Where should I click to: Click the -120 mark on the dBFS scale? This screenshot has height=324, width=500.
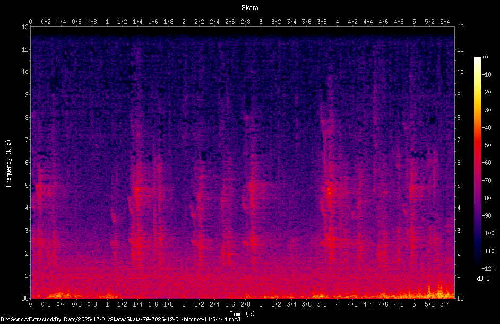pyautogui.click(x=488, y=268)
